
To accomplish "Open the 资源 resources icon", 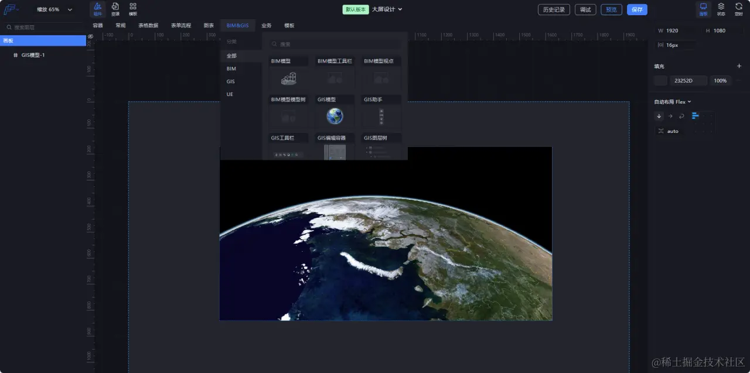I will (115, 9).
